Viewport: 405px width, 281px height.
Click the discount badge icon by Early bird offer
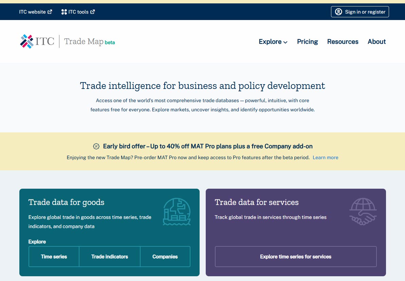click(x=96, y=147)
